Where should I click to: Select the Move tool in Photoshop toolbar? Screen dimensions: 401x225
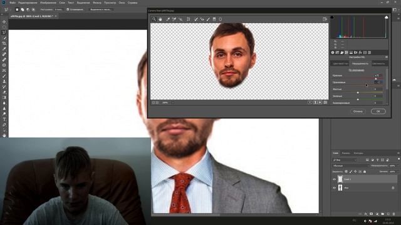point(4,22)
